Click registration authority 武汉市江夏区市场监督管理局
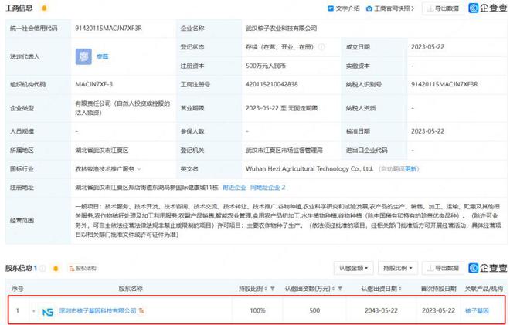The image size is (510, 325). point(284,151)
